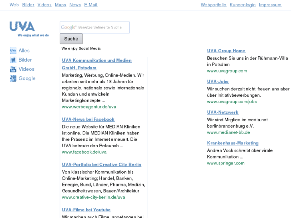The image size is (291, 218).
Task: Open UVA Kommunikation und Medien GmbH result
Action: click(97, 64)
